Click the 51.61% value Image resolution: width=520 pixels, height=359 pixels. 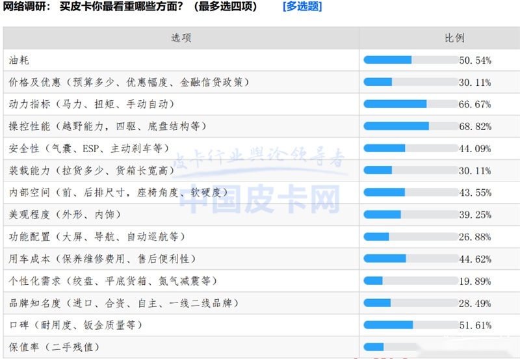click(475, 325)
